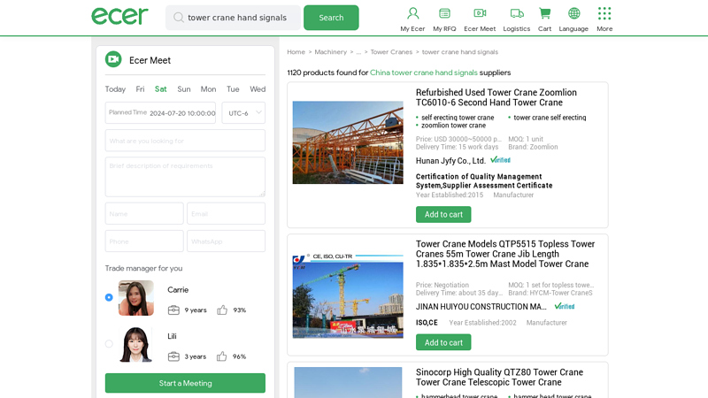Click the green Search button
The width and height of the screenshot is (708, 398).
click(x=331, y=18)
